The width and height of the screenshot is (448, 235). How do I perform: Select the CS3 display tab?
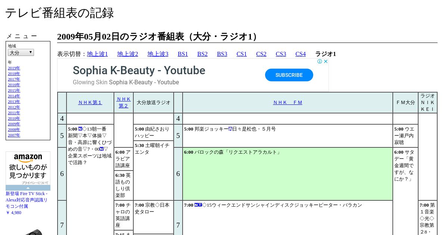tap(281, 54)
